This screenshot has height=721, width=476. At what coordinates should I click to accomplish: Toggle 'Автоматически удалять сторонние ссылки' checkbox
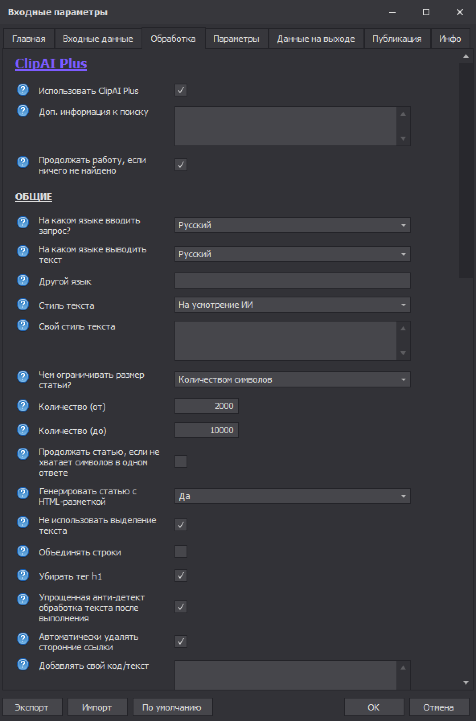coord(181,641)
